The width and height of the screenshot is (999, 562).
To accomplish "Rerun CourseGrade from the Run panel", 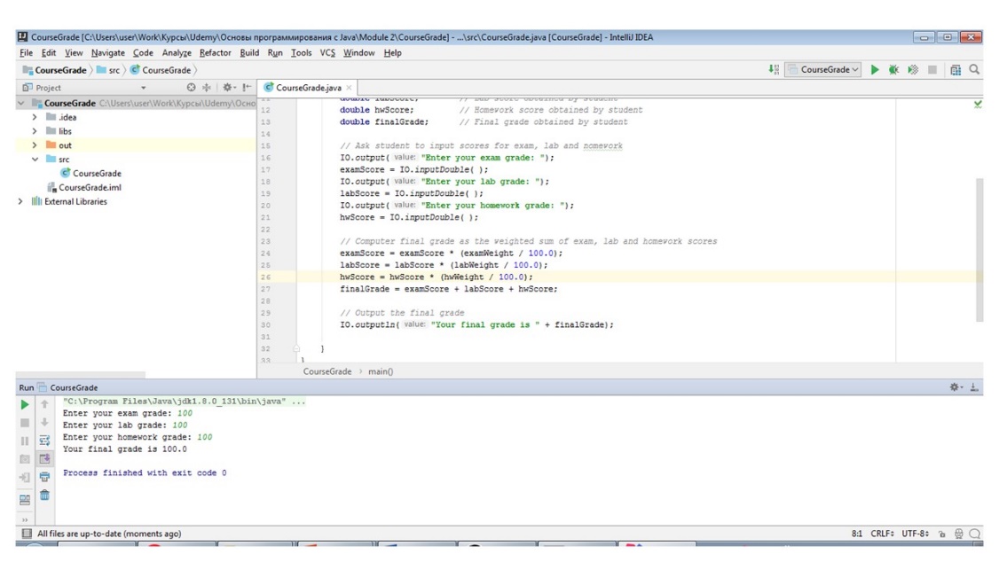I will (25, 405).
